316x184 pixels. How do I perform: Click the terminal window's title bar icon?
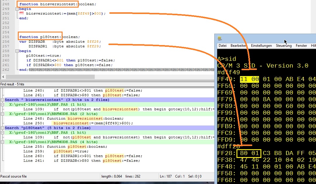[x=220, y=38]
